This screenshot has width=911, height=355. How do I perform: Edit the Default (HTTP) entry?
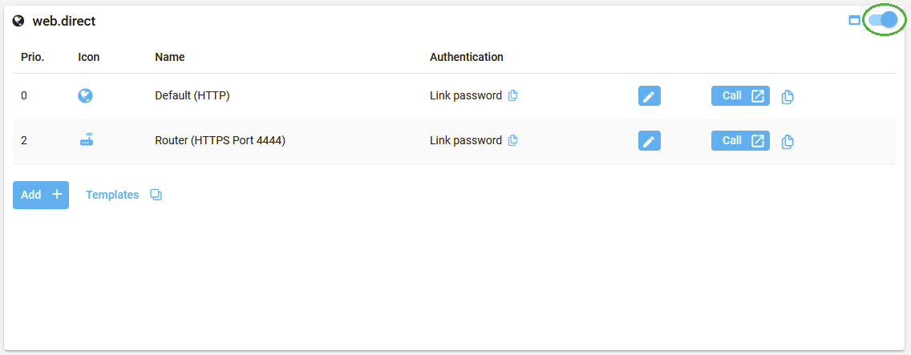(649, 96)
